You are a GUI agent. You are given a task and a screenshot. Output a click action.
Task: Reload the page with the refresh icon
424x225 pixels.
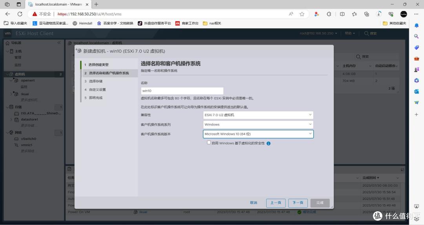click(20, 14)
